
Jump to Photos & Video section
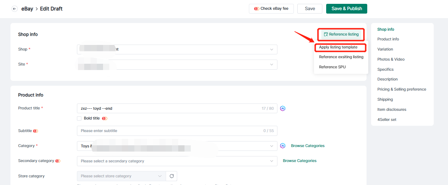tap(391, 59)
